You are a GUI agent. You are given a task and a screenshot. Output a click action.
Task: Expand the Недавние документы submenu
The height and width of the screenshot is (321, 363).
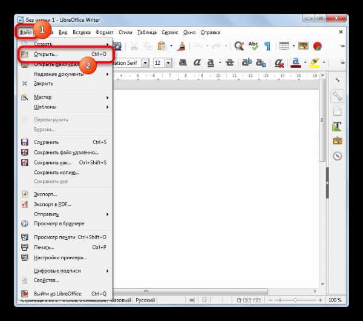(65, 74)
